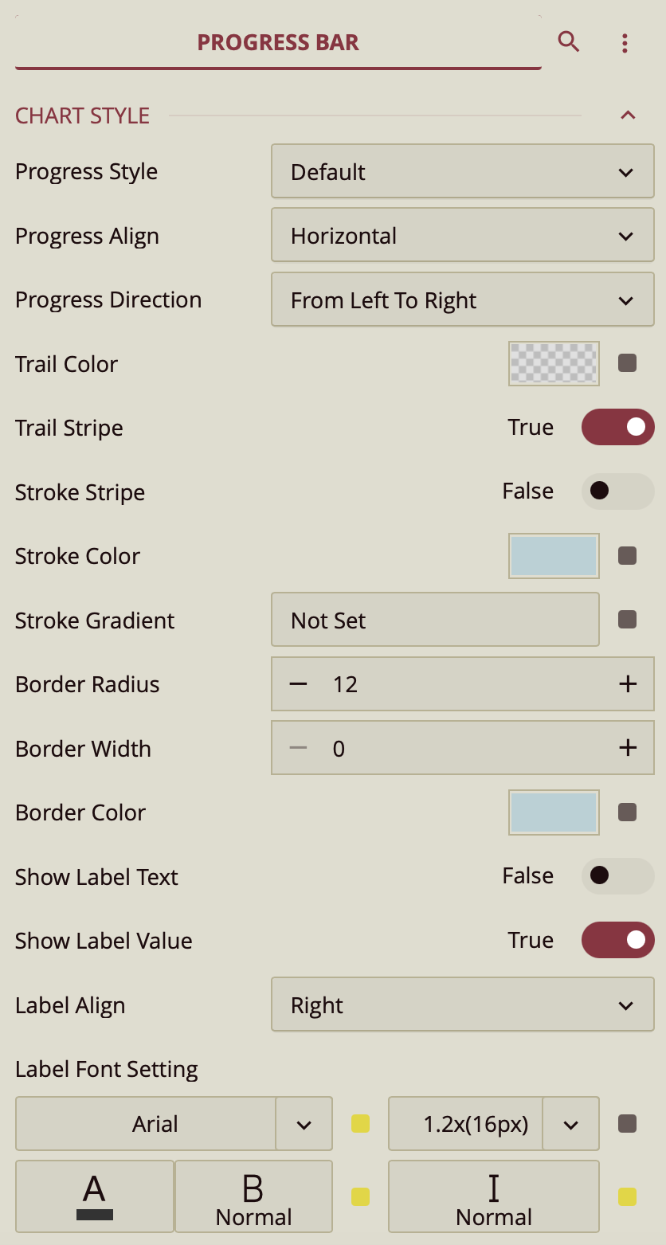
Task: Open the Progress Direction dropdown
Action: point(462,300)
